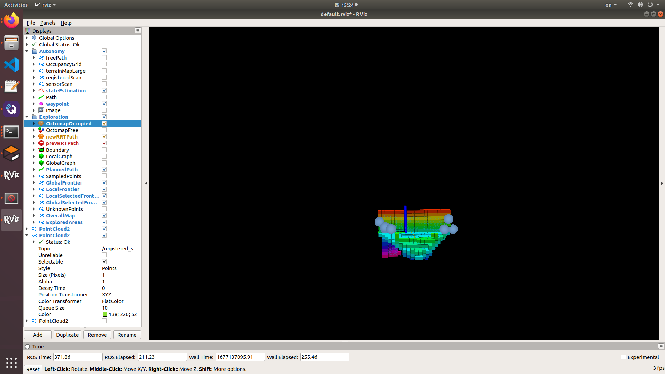Click the LocalGraph green marker icon

coord(41,157)
